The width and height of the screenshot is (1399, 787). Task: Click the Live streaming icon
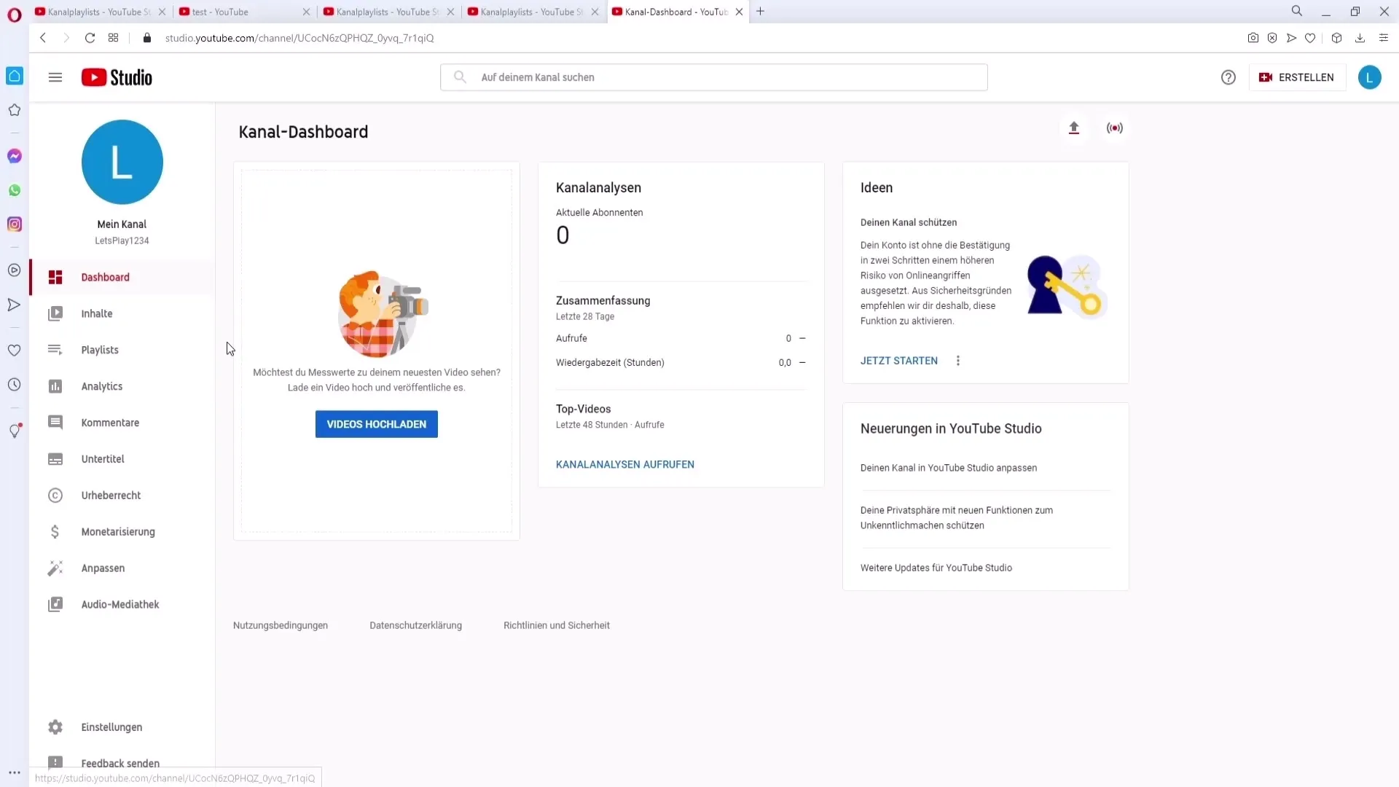point(1115,127)
